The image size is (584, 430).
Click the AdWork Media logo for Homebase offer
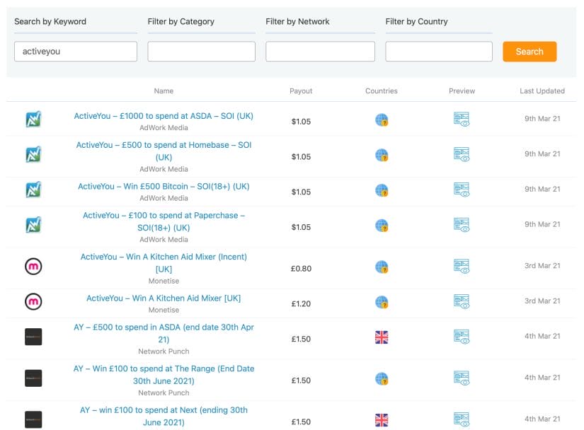(33, 154)
